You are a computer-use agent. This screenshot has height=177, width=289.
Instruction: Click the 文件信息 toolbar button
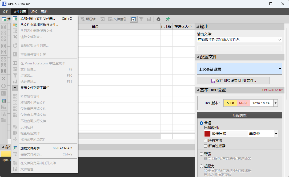[117, 19]
